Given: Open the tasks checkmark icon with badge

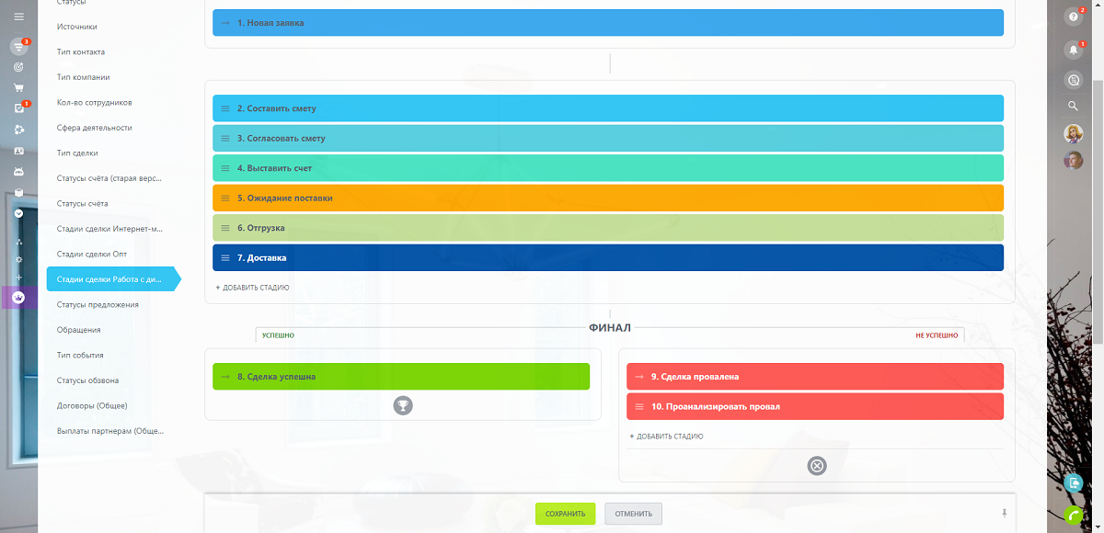Looking at the screenshot, I should (18, 108).
